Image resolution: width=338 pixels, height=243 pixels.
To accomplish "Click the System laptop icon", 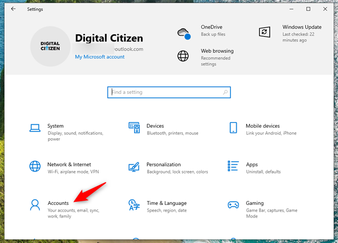I will 35,128.
